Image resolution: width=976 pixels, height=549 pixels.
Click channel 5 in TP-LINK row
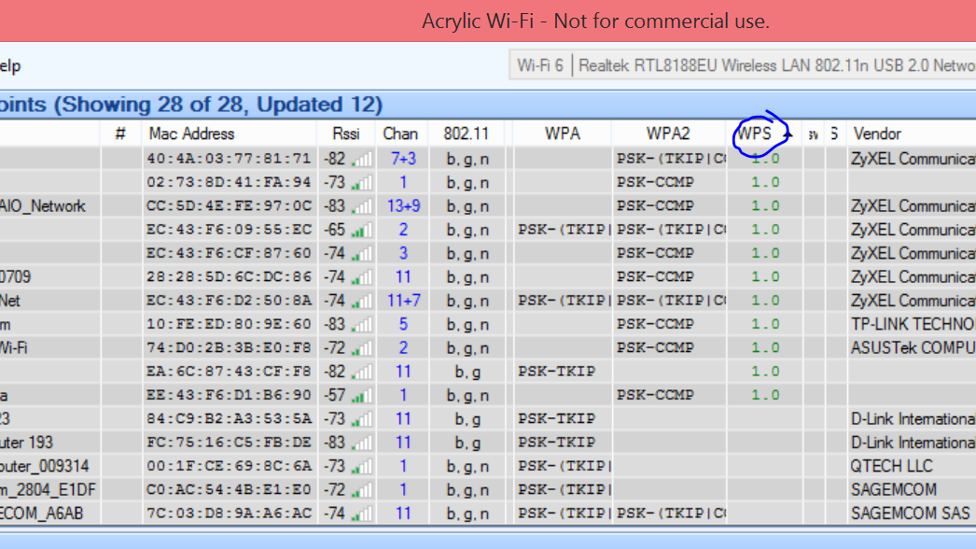403,325
